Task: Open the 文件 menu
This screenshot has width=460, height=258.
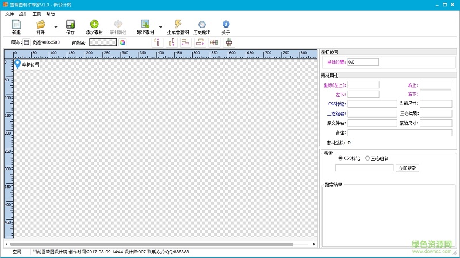Action: [x=10, y=13]
